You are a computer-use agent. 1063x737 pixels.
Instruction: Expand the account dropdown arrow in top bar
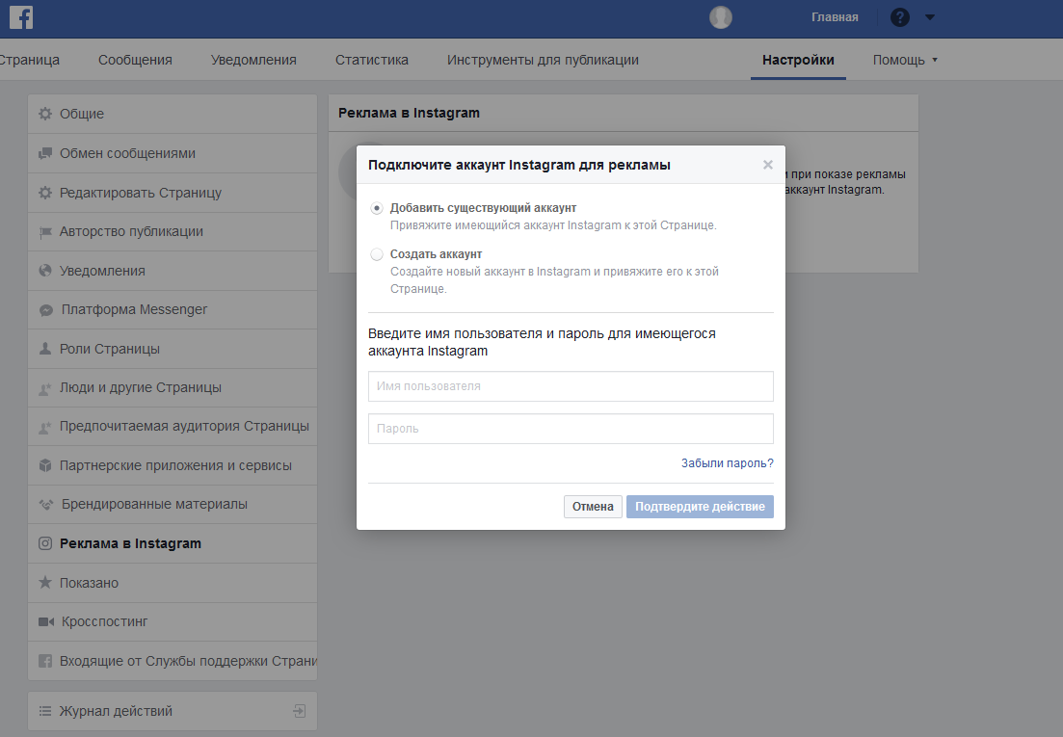tap(929, 17)
